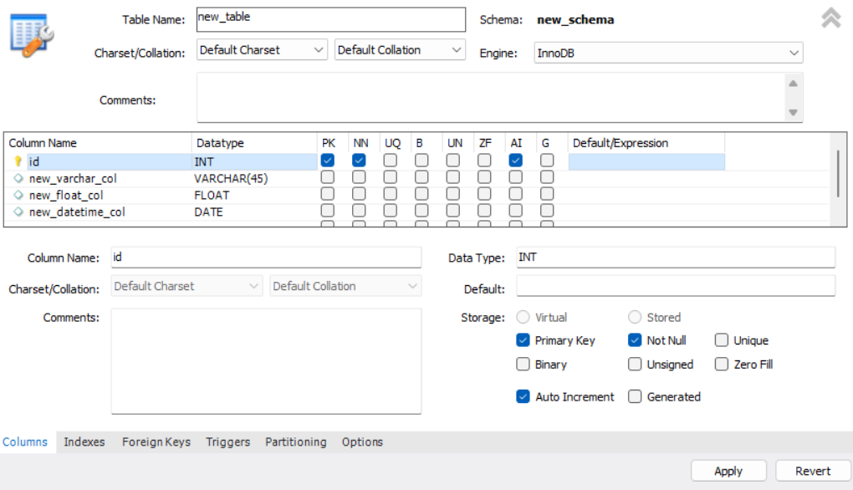Check UQ checkbox in id row
Screen dimensions: 853x490
tap(390, 161)
